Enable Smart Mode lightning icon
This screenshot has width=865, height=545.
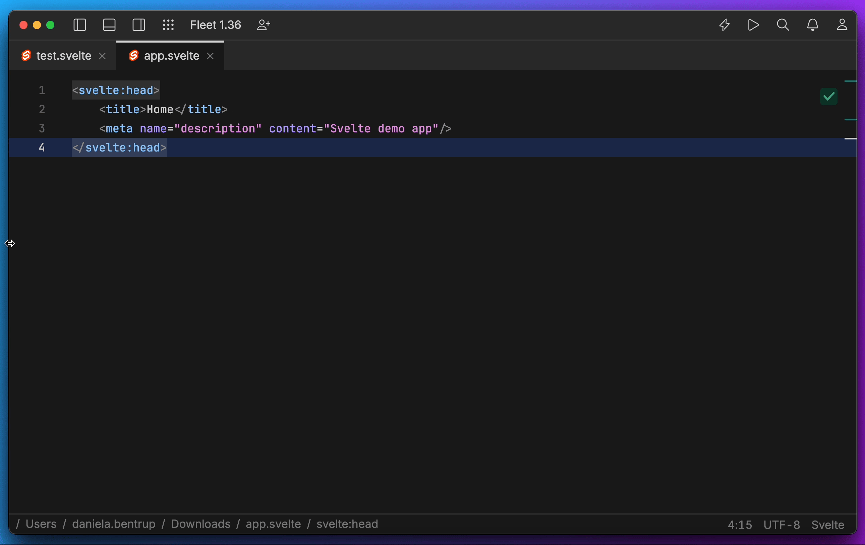point(724,25)
